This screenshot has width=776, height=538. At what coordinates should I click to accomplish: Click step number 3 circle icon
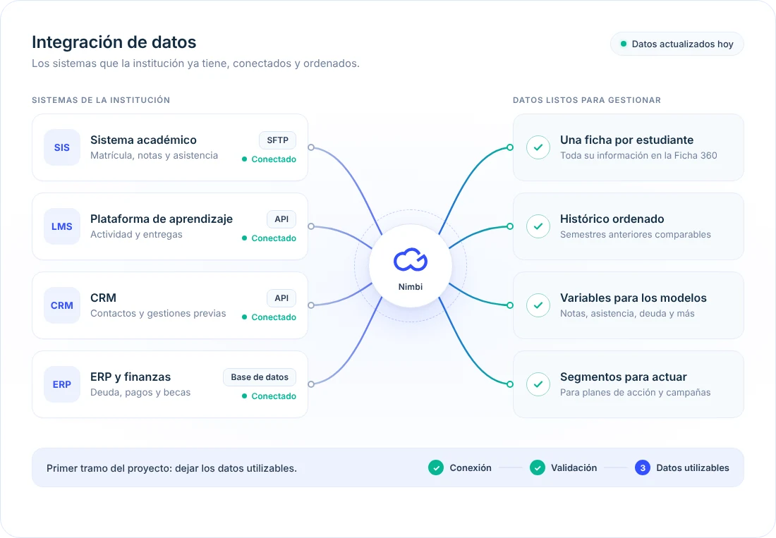tap(643, 467)
